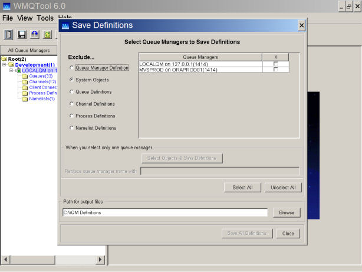Click the WMQTool app icon in title bar

(x=6, y=6)
